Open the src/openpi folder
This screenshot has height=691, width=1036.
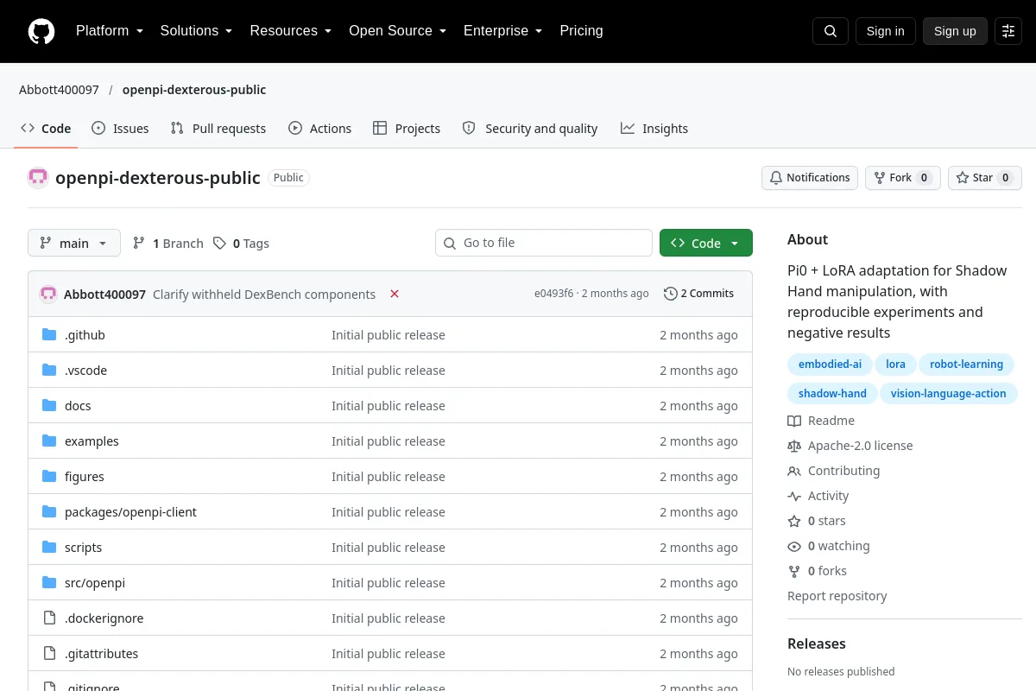(x=95, y=583)
